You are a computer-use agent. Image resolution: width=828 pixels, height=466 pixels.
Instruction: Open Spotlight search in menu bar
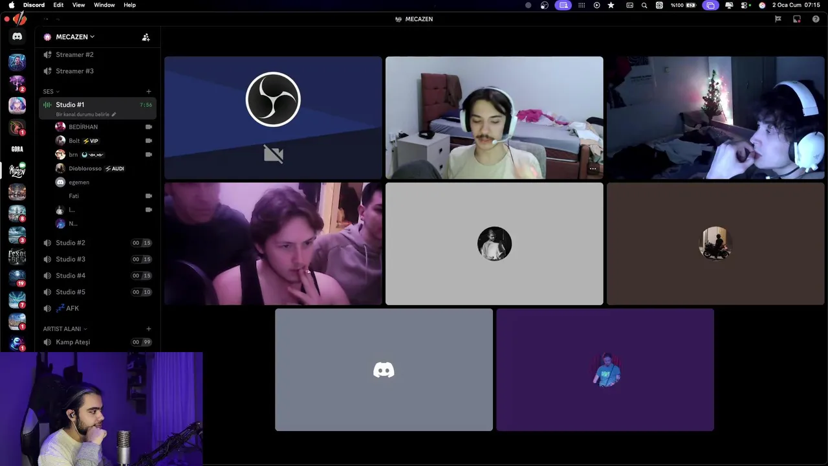(x=644, y=5)
